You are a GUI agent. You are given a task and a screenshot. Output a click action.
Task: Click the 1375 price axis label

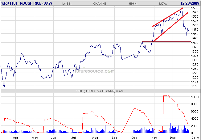coord(195,47)
